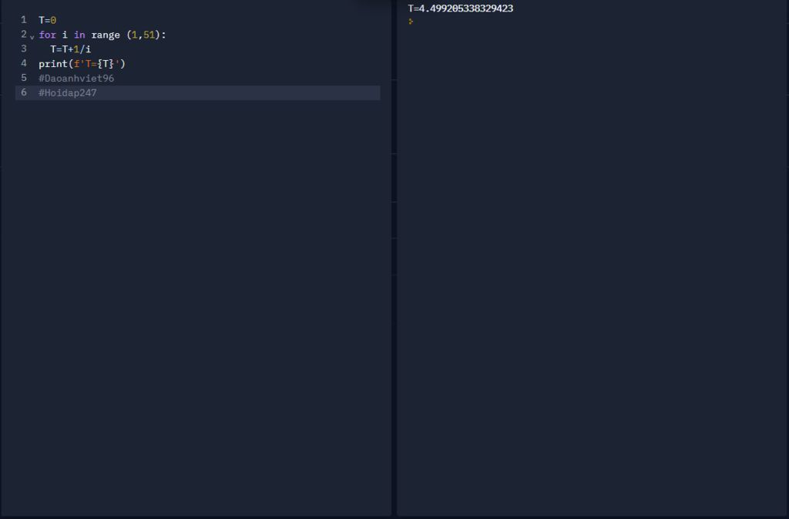Click code line 'T=T+1/i'
The image size is (789, 519).
point(70,49)
